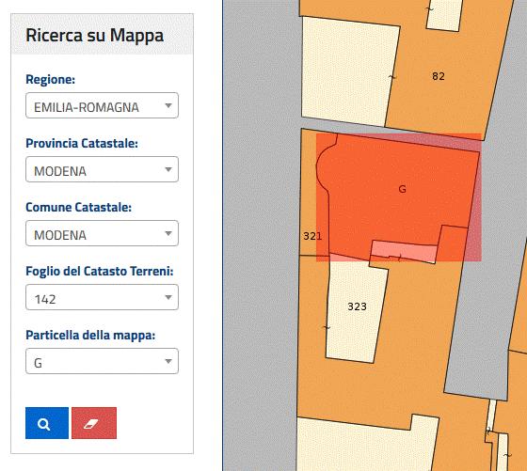Expand the Provincia Catastale dropdown

102,169
